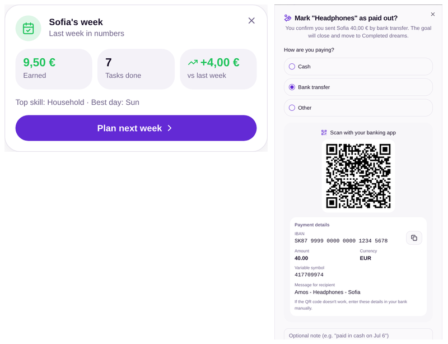Click the upward trend arrow icon
This screenshot has width=448, height=344.
pyautogui.click(x=193, y=62)
